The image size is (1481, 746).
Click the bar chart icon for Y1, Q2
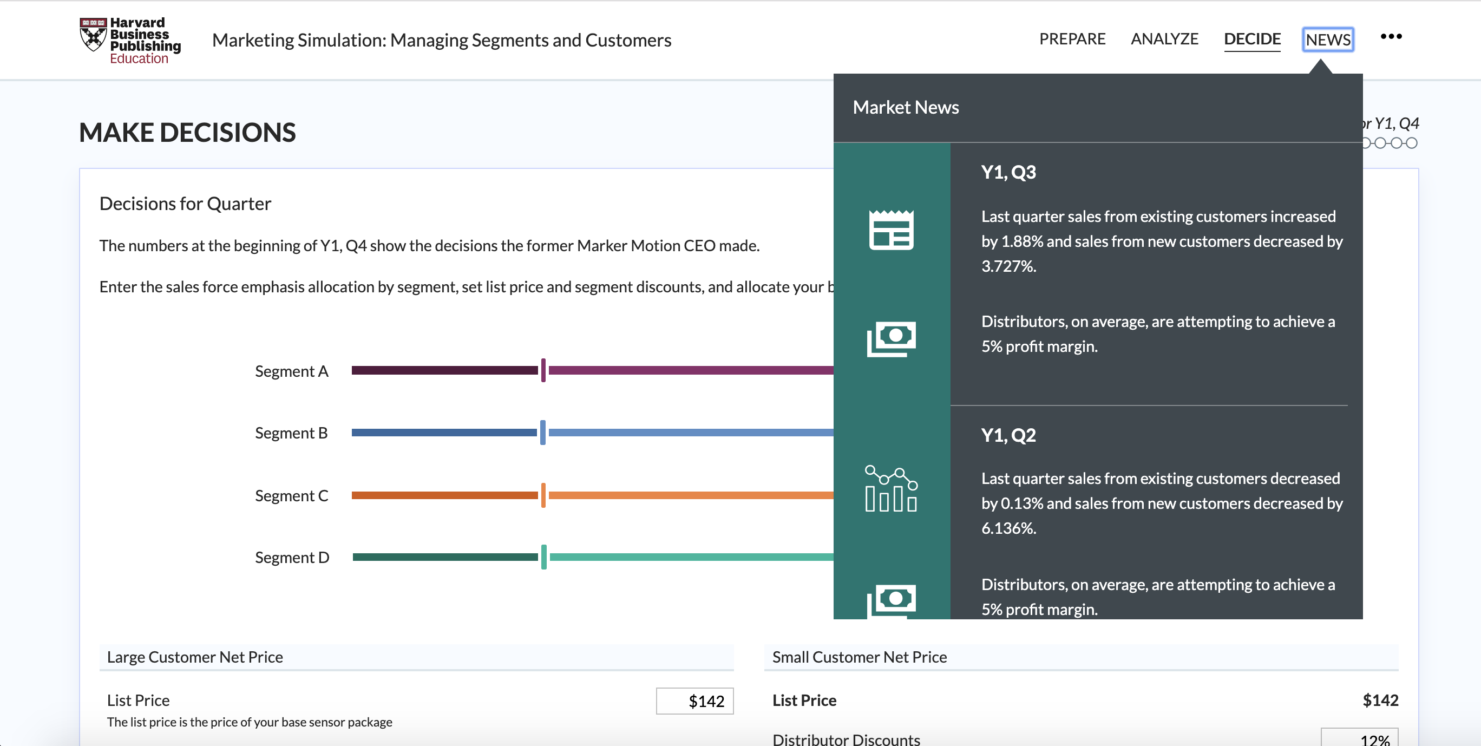[x=891, y=489]
